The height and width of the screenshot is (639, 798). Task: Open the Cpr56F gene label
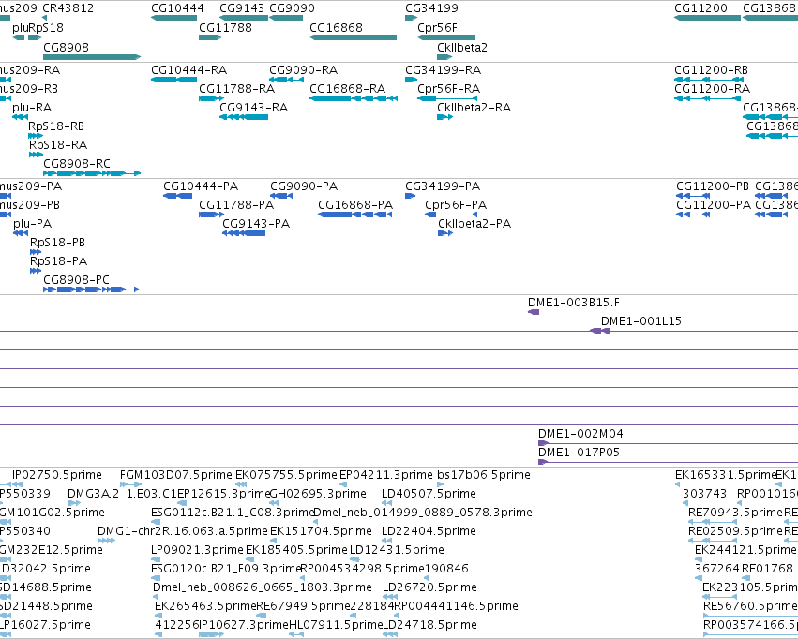(437, 28)
